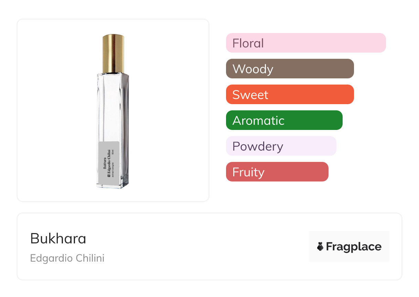Click the Edgardio Chilini emblem on the bottle label

tap(108, 175)
